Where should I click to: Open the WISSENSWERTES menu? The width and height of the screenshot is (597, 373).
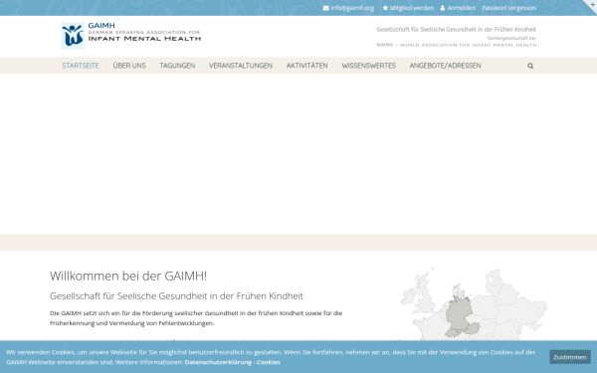pyautogui.click(x=369, y=66)
